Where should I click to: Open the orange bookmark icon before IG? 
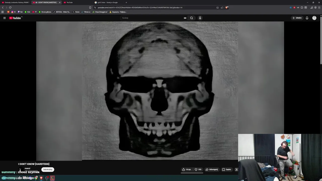(8, 12)
